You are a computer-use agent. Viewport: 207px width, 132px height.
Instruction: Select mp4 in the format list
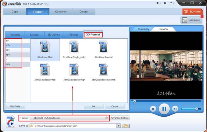[18, 55]
